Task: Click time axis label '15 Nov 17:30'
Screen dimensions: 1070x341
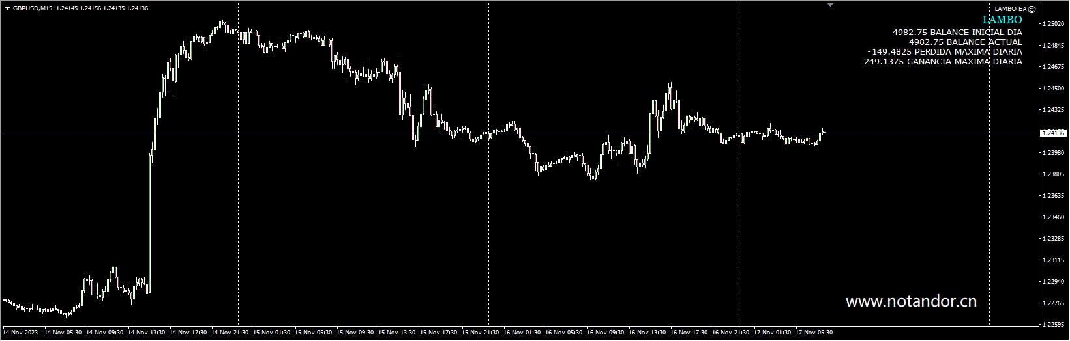Action: (x=439, y=332)
